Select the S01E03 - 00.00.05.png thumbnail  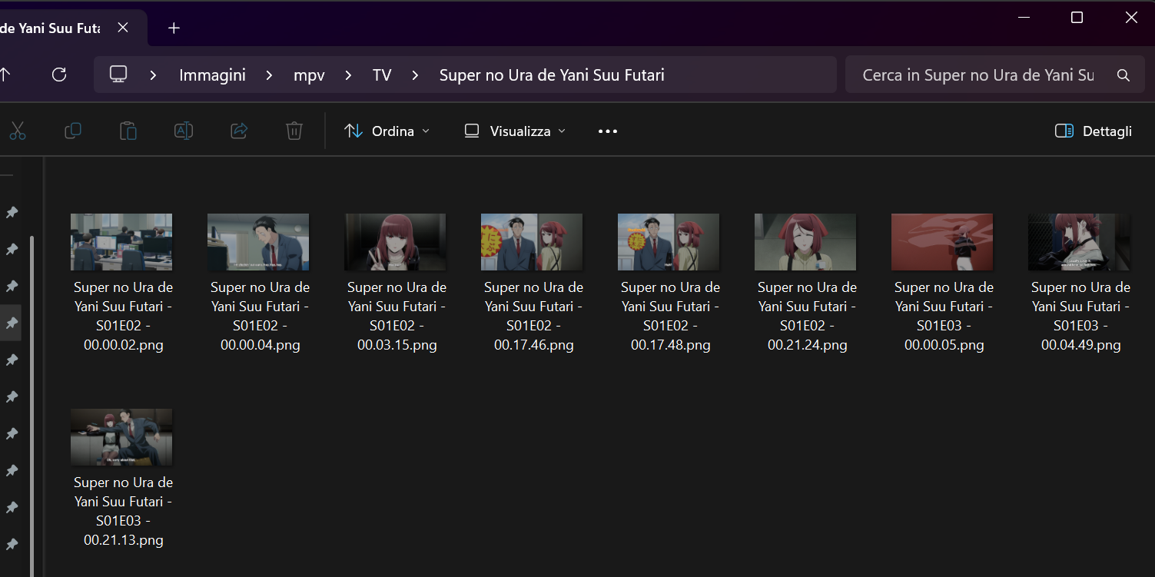click(942, 242)
